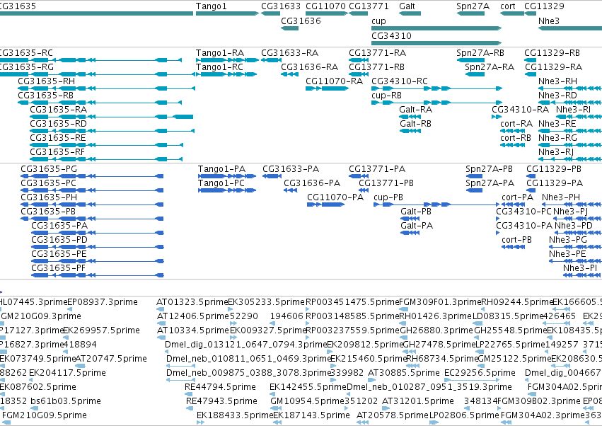Click the CG34310-PA protein label
Viewport: 602px width, 426px height.
click(x=524, y=226)
